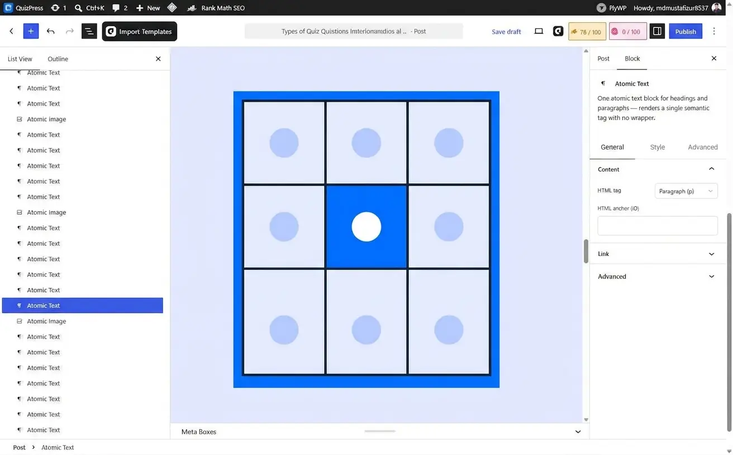Open the Howdy user profile menu
Image resolution: width=733 pixels, height=455 pixels.
click(677, 8)
